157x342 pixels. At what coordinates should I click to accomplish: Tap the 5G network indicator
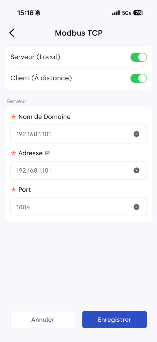click(x=127, y=13)
